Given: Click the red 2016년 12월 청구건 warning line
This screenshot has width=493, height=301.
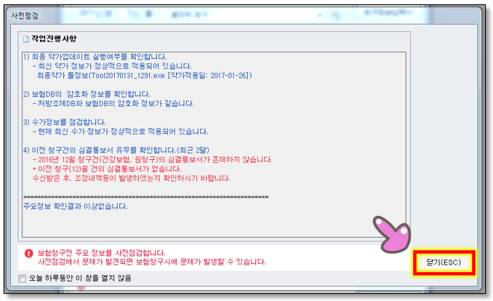Looking at the screenshot, I should click(153, 159).
